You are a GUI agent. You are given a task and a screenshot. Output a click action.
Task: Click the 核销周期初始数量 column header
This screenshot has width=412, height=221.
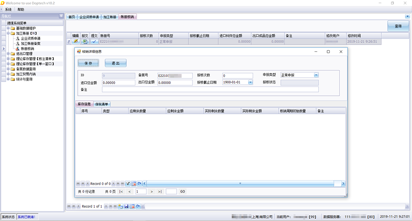[x=297, y=111]
